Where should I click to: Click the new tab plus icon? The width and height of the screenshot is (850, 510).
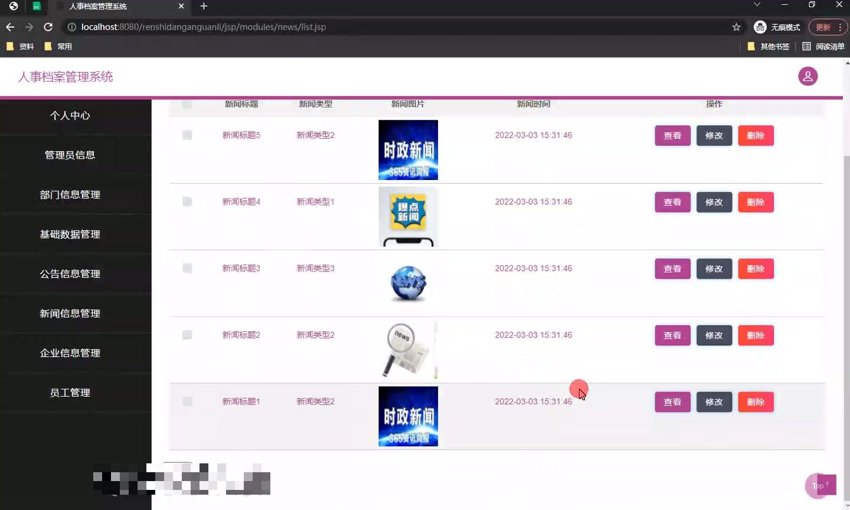204,6
